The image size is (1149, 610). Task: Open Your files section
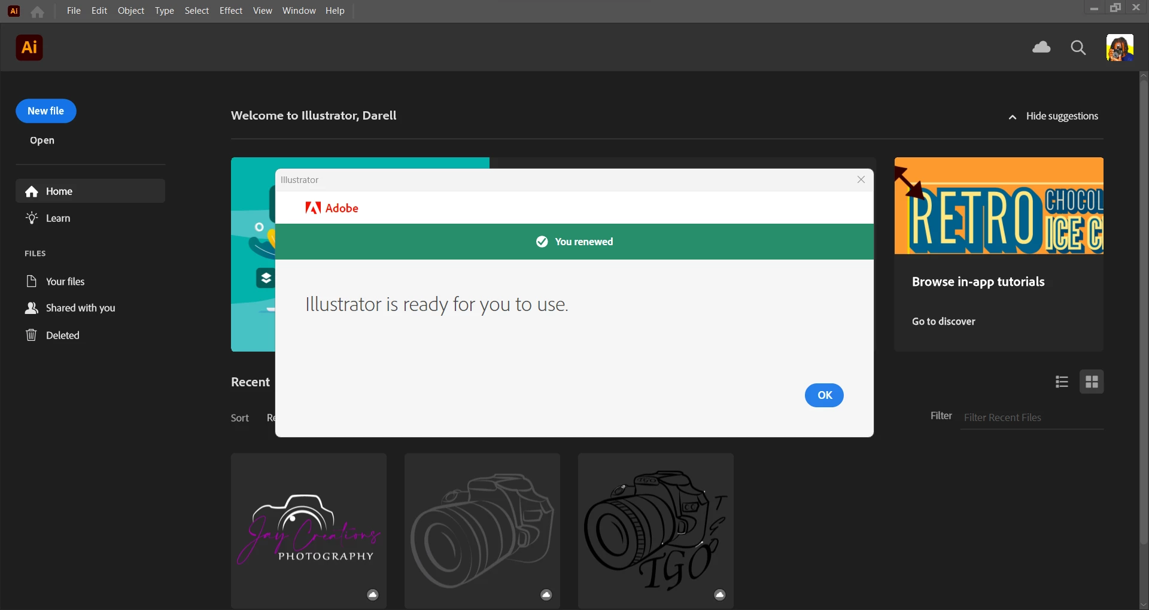click(90, 282)
